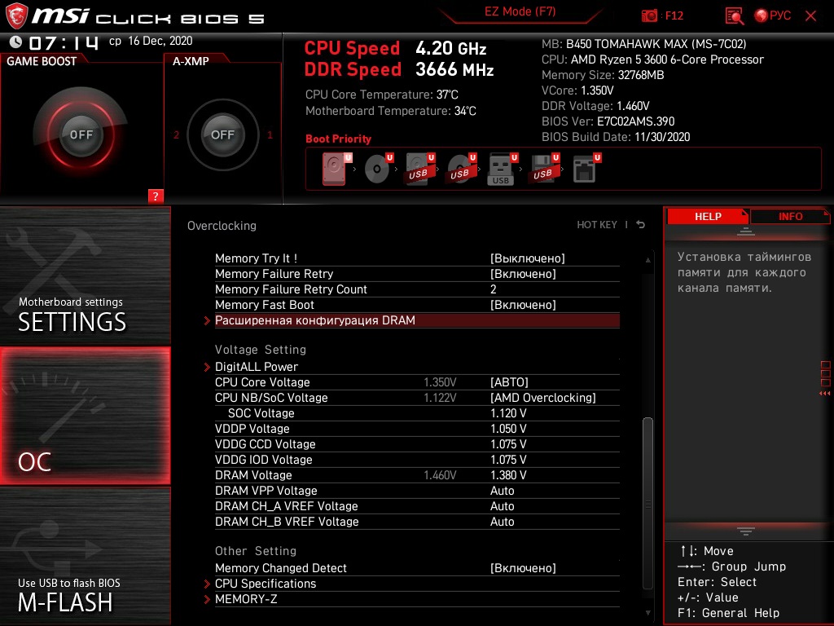Edit the VDDG IOD Voltage 1.075 V field
Screen dimensions: 834x626
pyautogui.click(x=508, y=460)
